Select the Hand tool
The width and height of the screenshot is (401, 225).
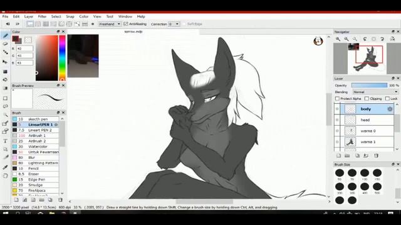6,176
